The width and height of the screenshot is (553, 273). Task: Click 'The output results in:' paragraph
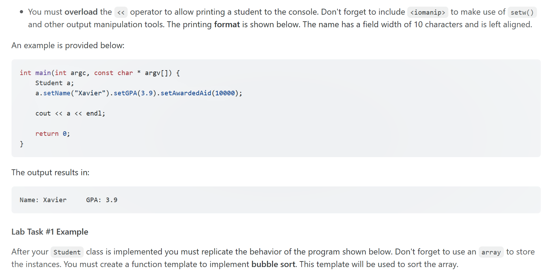pyautogui.click(x=51, y=172)
